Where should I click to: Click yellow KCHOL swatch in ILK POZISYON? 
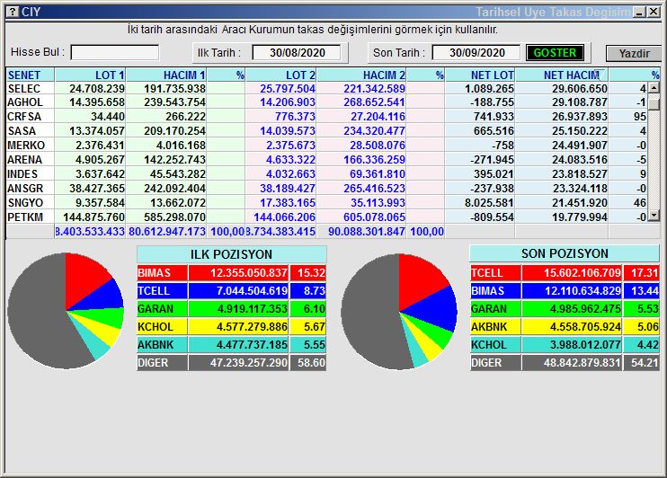[162, 327]
